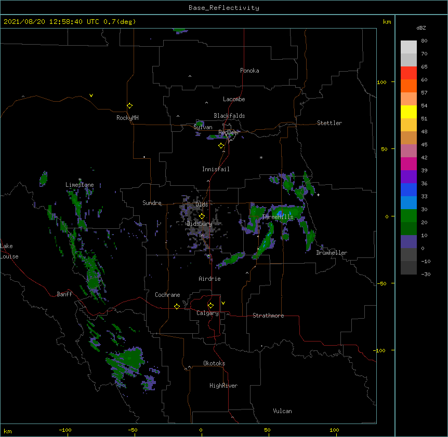This screenshot has width=448, height=437.
Task: Select the red 60-65 dBZ legend swatch
Action: pos(409,73)
